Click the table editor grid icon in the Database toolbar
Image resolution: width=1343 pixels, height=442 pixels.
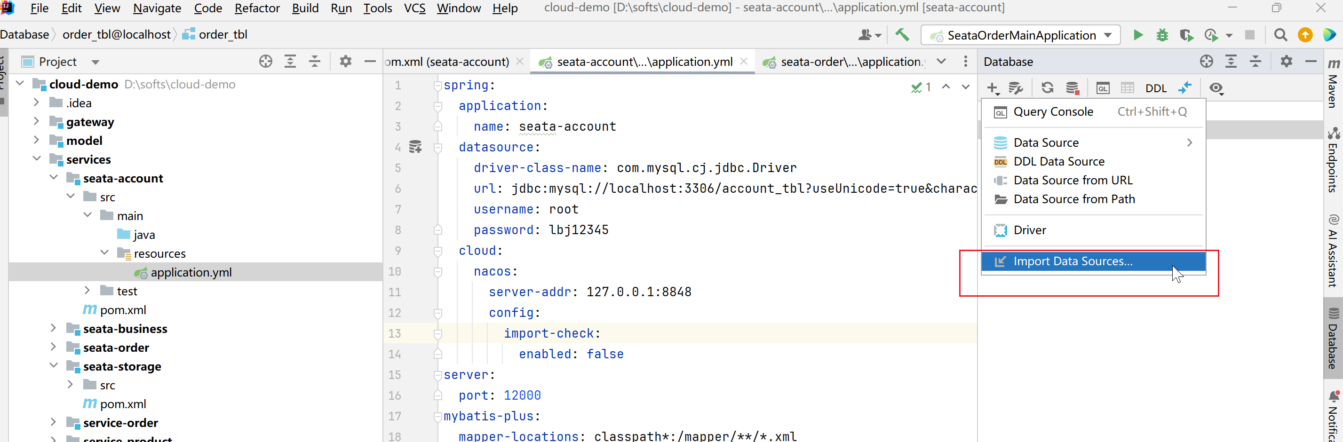click(1127, 88)
